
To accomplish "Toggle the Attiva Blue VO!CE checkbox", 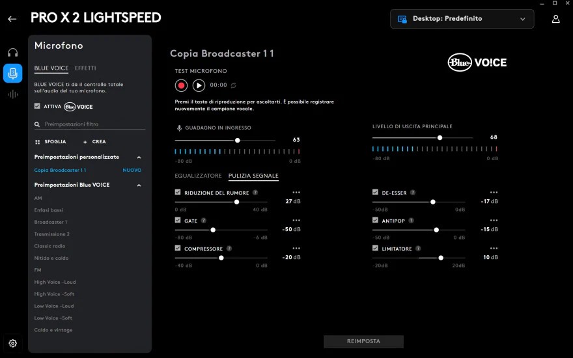I will (37, 106).
